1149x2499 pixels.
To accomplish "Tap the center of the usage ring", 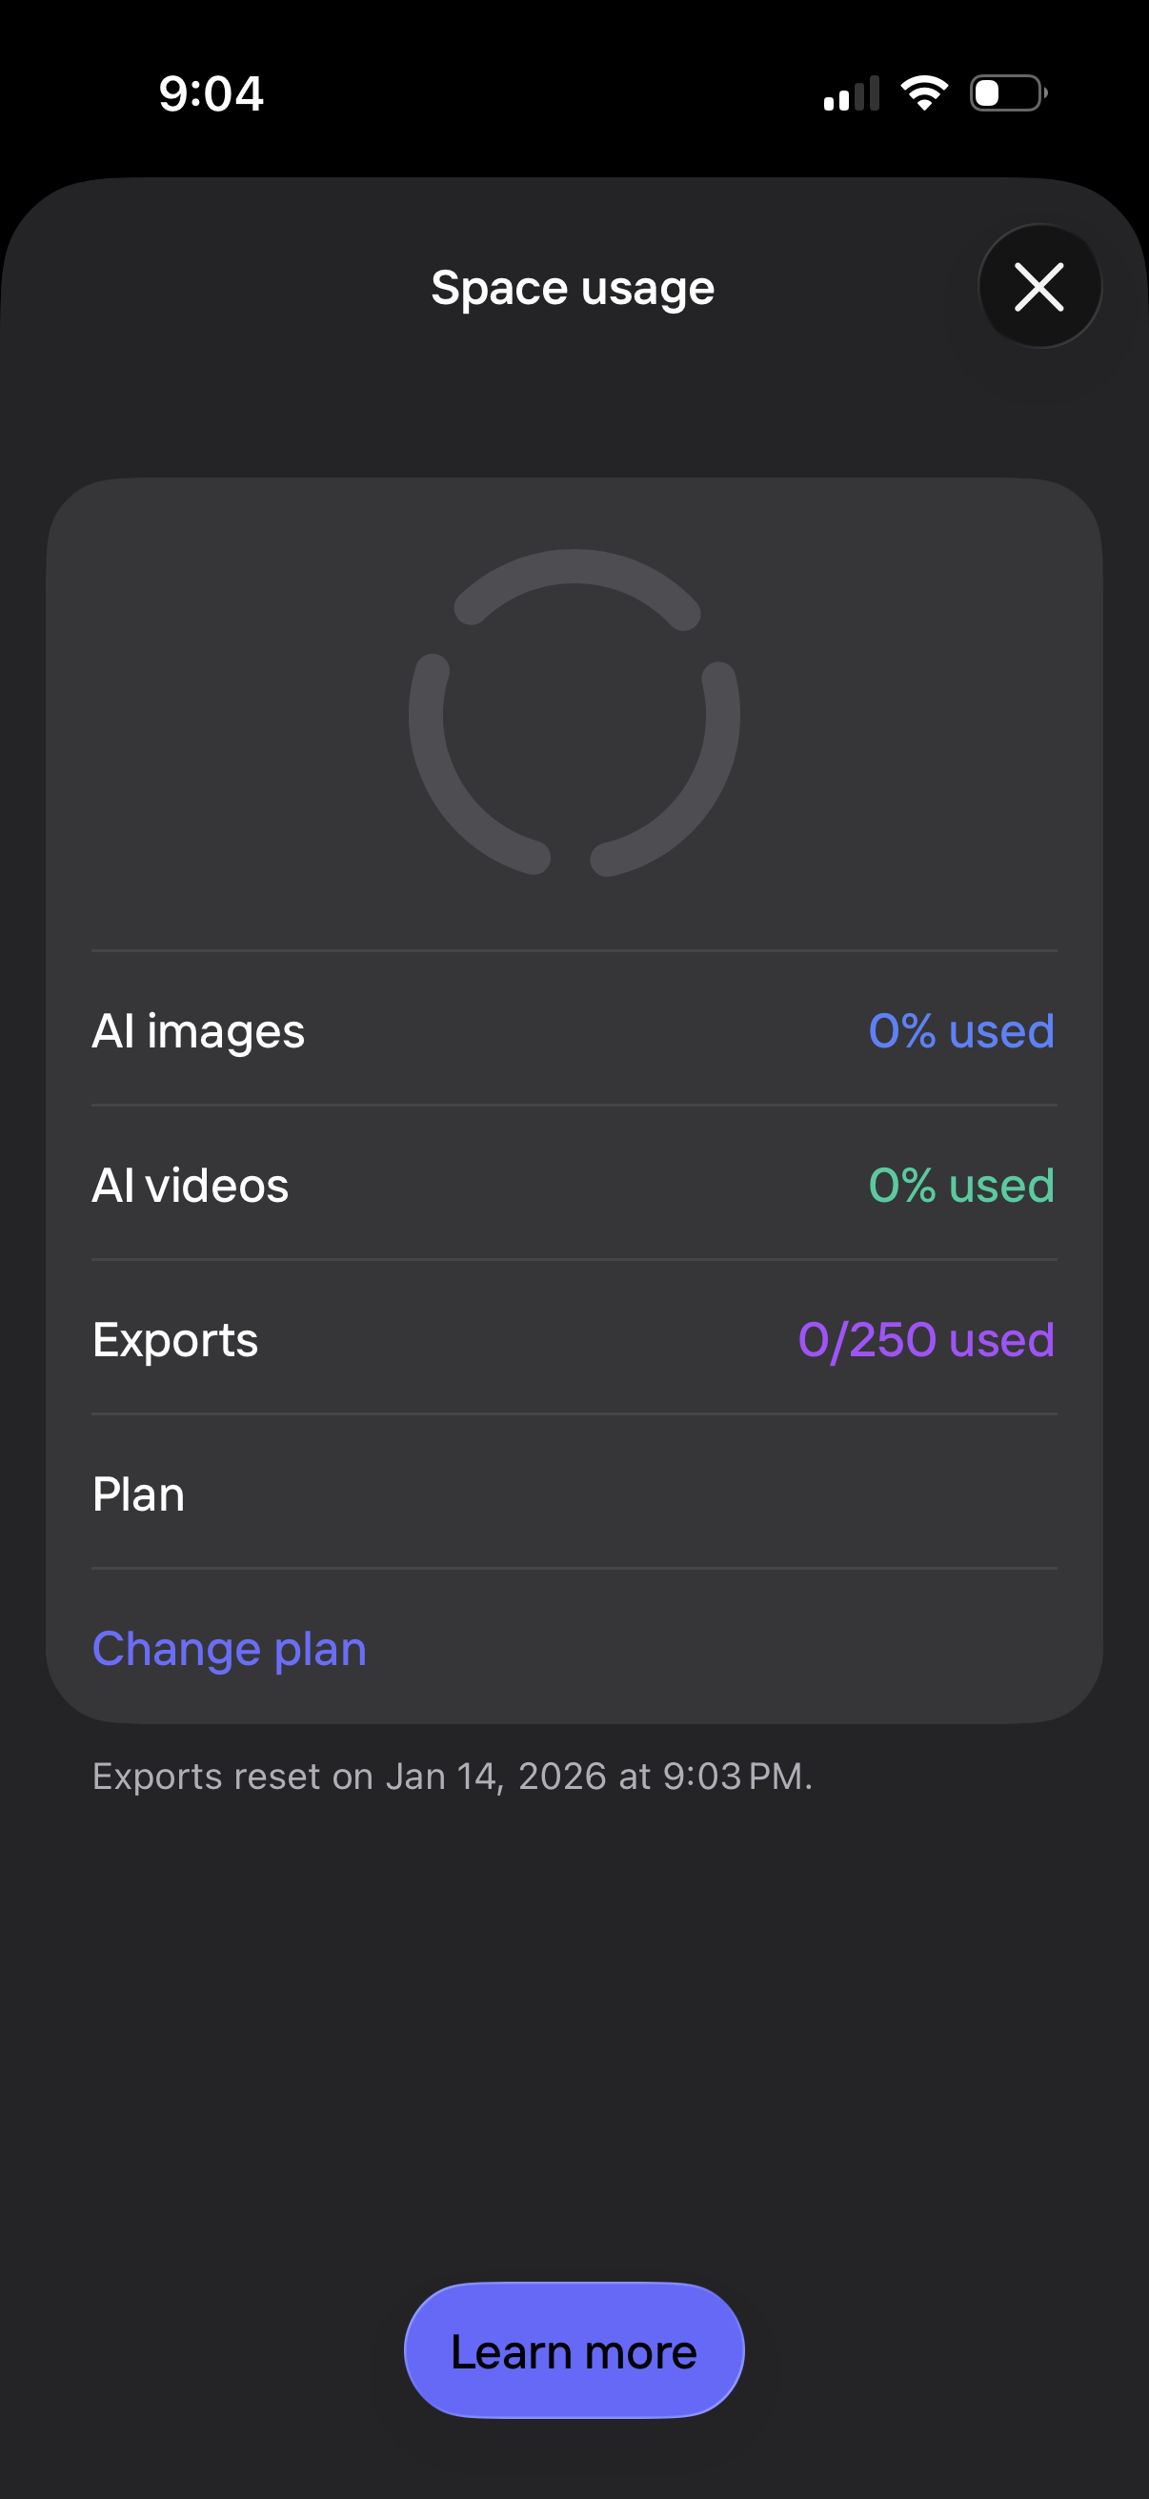I will (574, 715).
